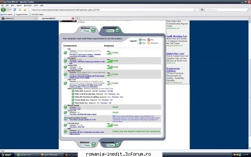Click the CPU performance bar graph

click(109, 53)
